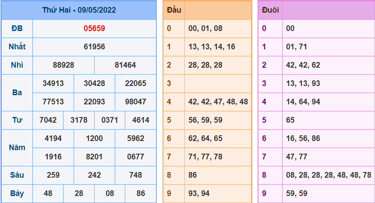The image size is (375, 203).
Task: Select second prize number 81464
Action: (x=125, y=65)
